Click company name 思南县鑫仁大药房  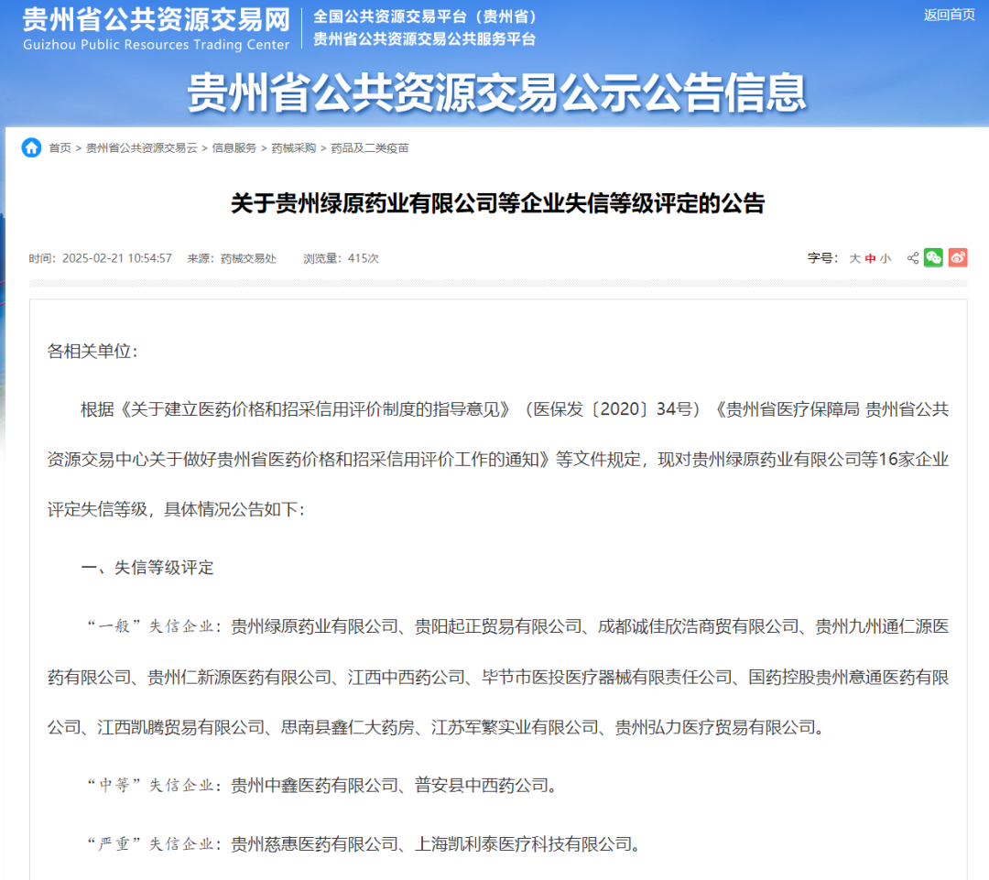pos(348,727)
